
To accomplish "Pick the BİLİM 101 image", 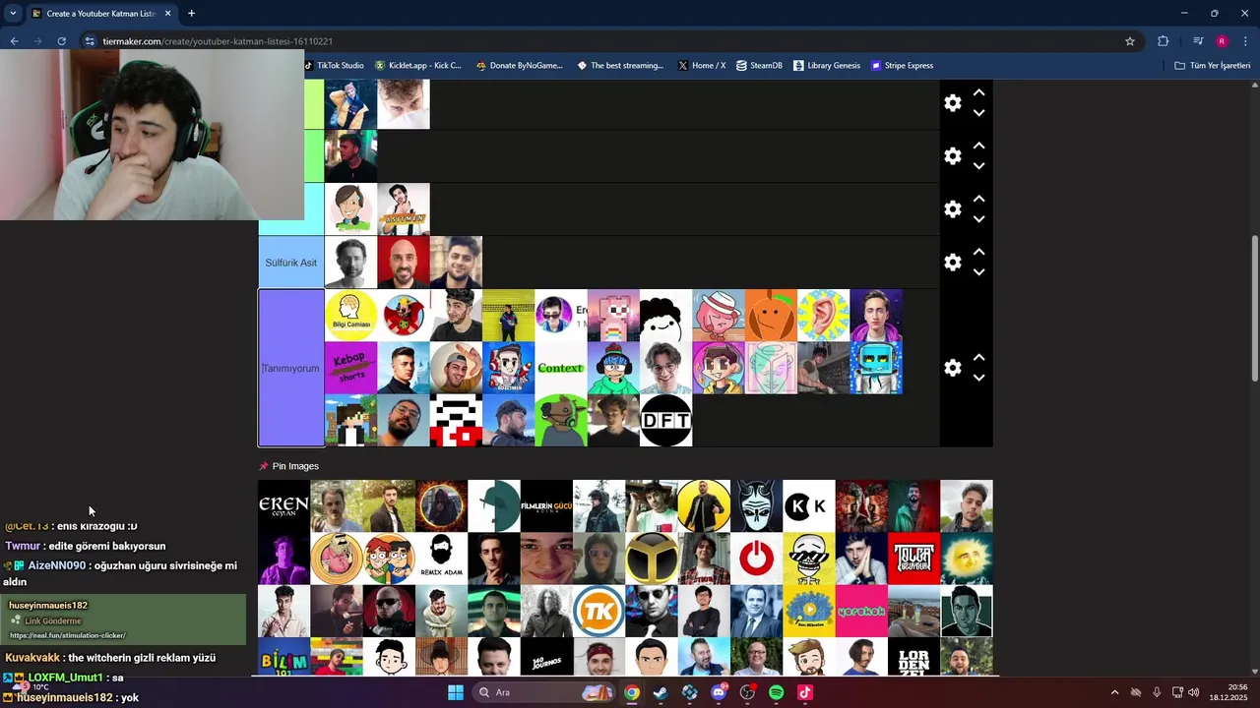I will pos(283,657).
